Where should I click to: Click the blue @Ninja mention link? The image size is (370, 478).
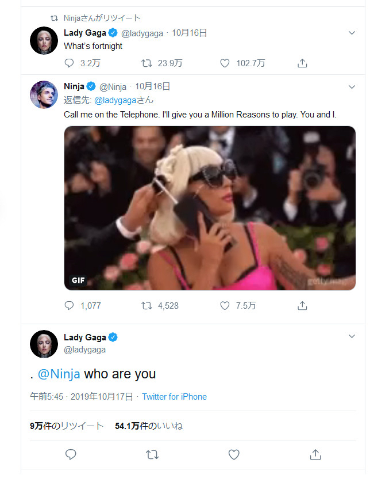[x=59, y=374]
